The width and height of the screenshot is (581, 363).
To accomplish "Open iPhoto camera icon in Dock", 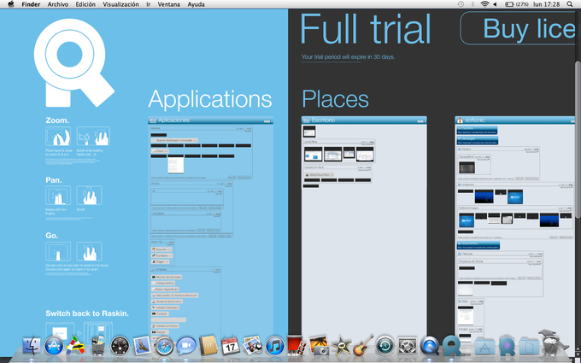I will pyautogui.click(x=319, y=346).
